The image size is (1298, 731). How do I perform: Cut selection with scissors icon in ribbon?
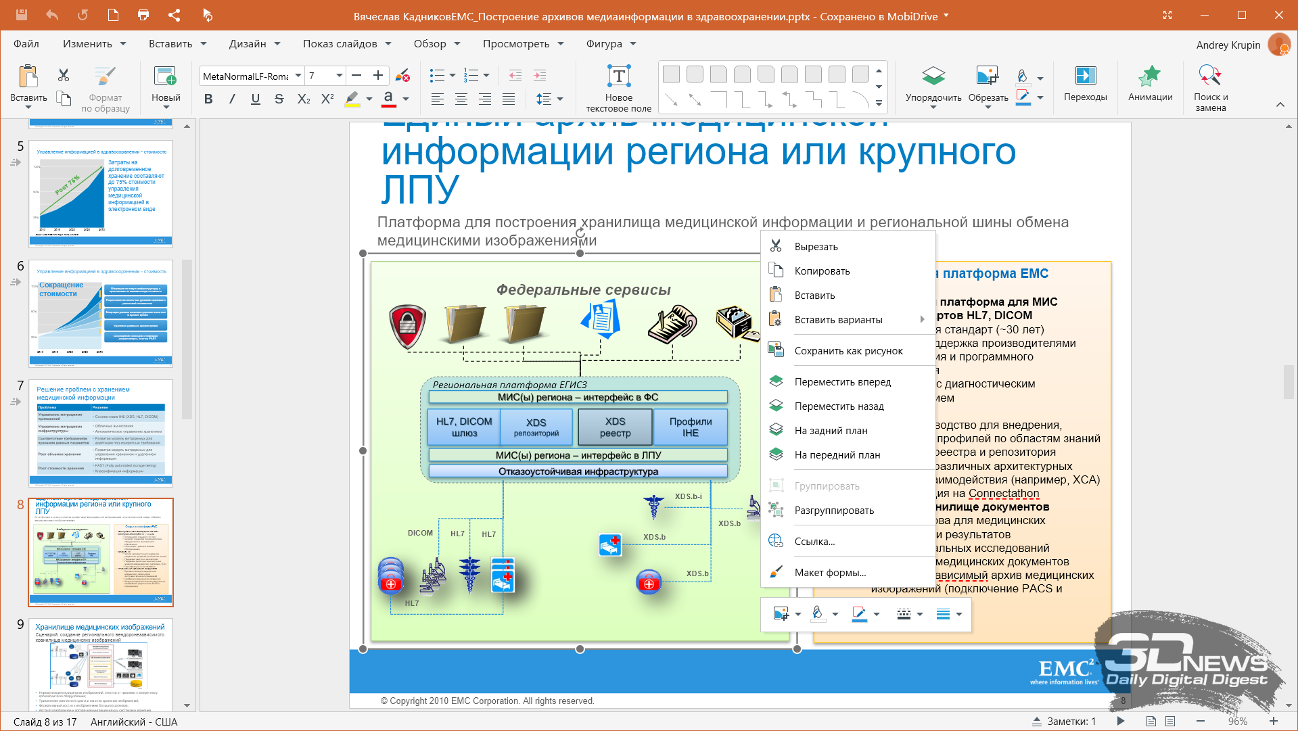click(x=64, y=75)
